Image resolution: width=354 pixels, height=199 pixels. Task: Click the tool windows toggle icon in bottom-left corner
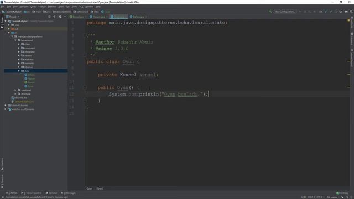pyautogui.click(x=2, y=197)
